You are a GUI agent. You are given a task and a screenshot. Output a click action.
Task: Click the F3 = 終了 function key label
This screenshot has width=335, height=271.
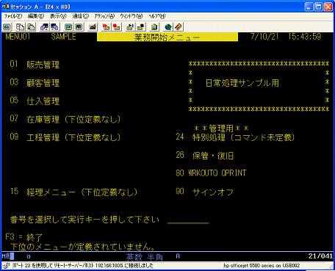(x=24, y=237)
